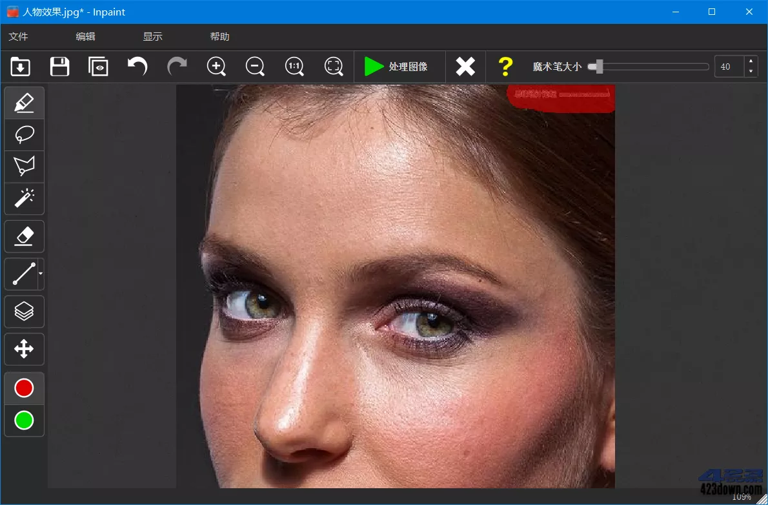Open the 帮助 menu
This screenshot has width=768, height=505.
pyautogui.click(x=219, y=37)
